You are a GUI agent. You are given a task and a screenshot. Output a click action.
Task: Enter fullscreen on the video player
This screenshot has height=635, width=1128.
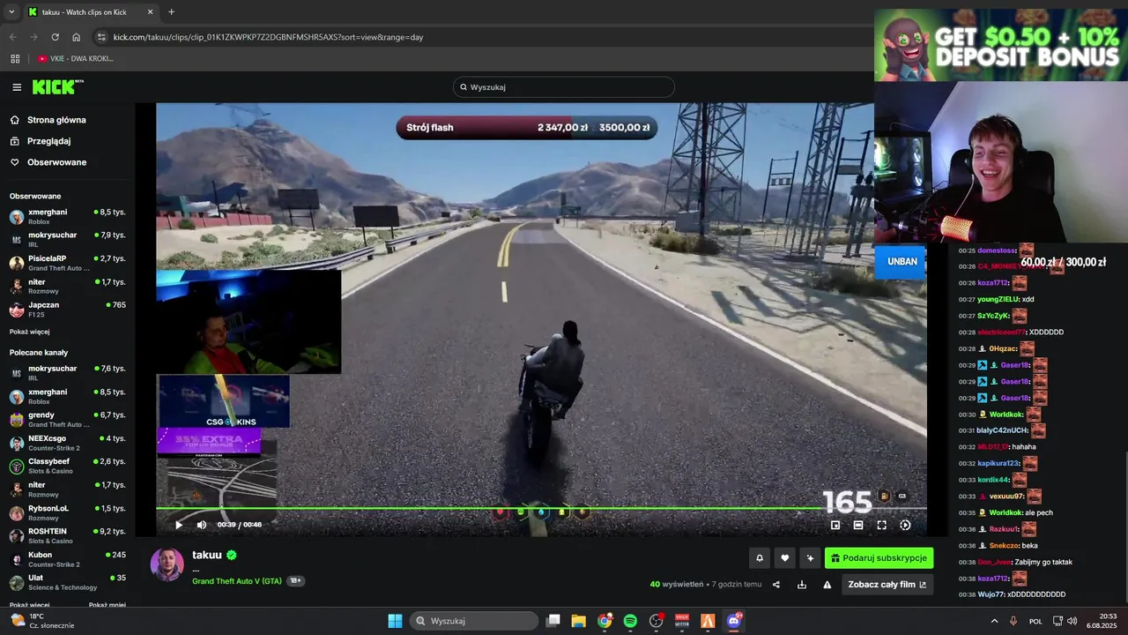pyautogui.click(x=881, y=525)
